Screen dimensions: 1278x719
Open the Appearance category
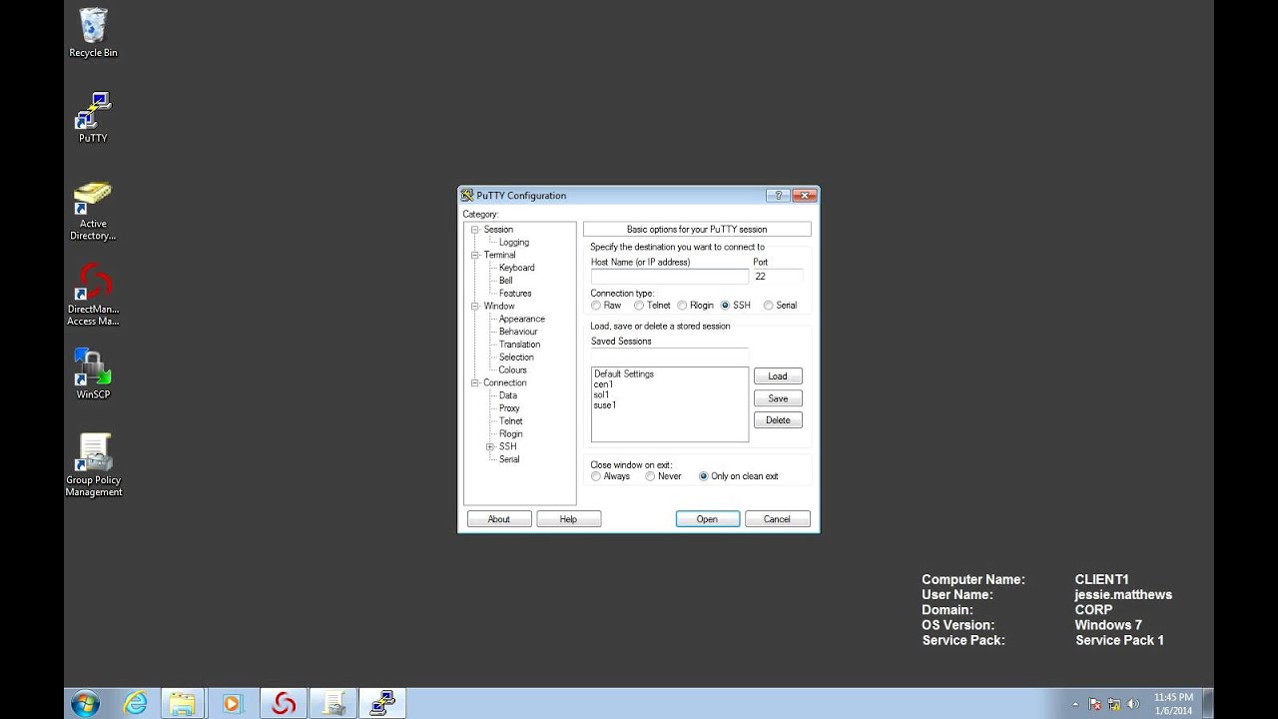tap(522, 319)
